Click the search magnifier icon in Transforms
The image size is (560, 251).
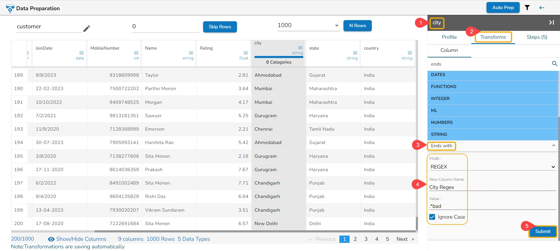[554, 64]
